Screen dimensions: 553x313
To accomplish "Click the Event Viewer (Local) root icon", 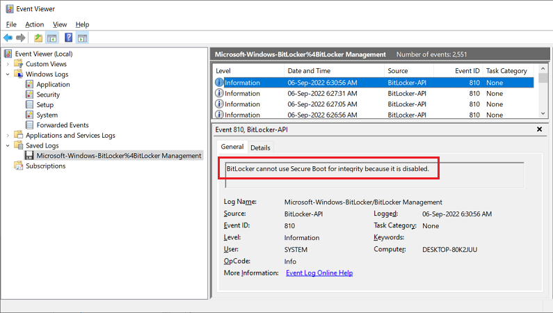I will coord(8,54).
